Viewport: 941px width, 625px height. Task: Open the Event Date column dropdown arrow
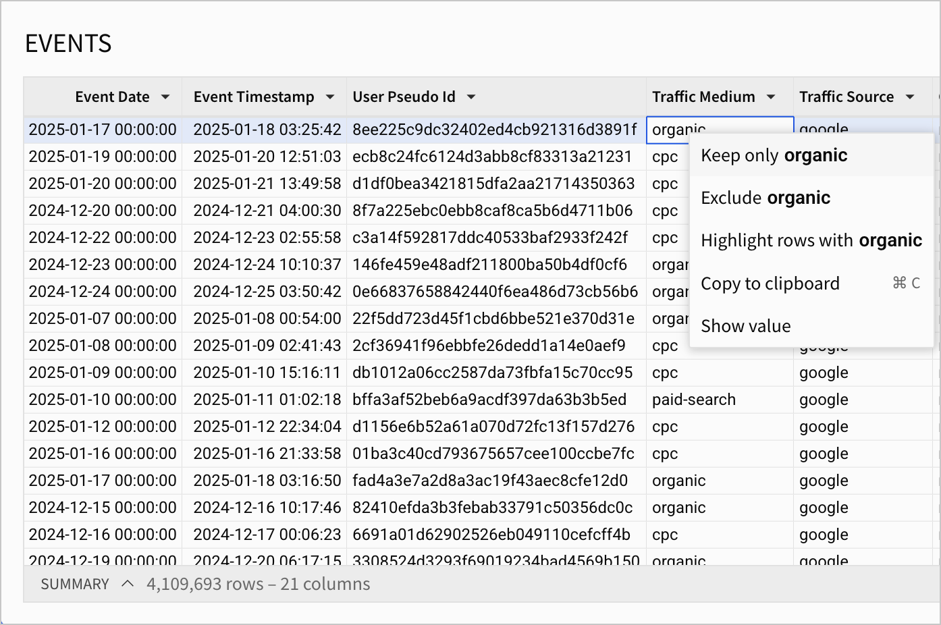165,97
